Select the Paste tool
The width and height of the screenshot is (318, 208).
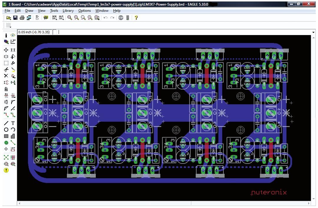(x=13, y=70)
